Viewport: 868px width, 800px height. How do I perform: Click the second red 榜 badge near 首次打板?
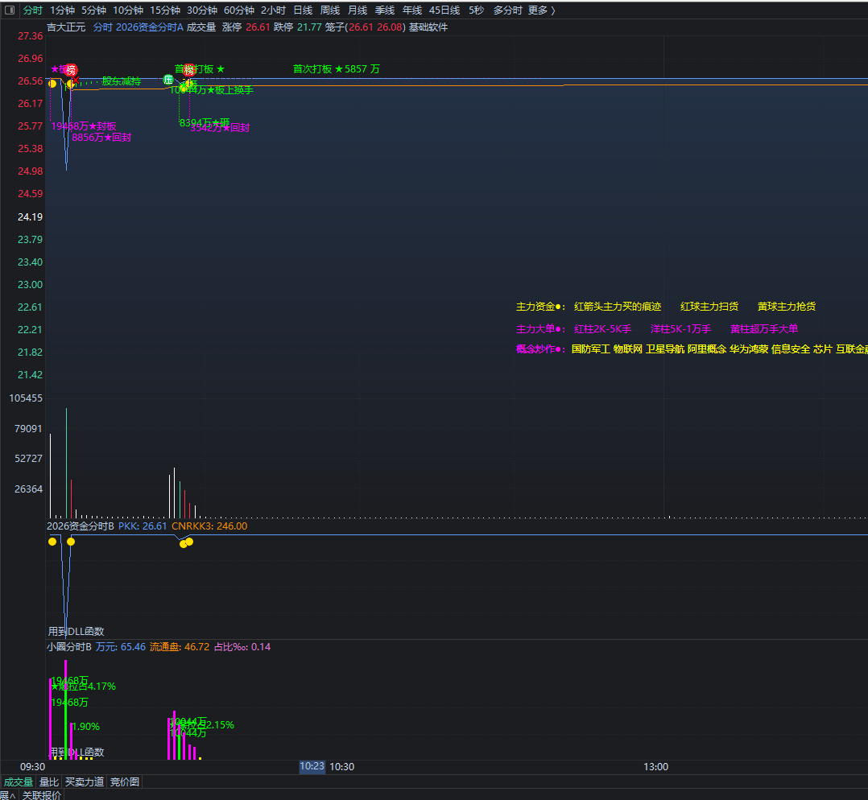189,70
